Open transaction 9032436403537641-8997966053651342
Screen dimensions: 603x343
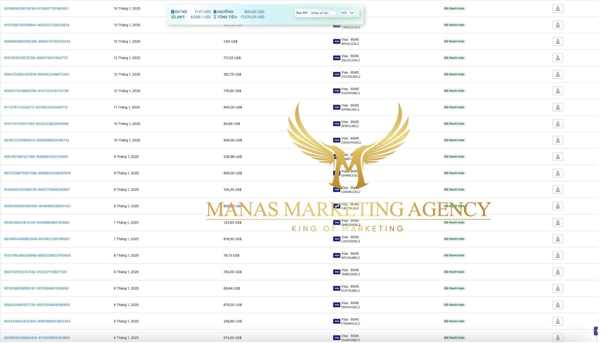pyautogui.click(x=37, y=321)
